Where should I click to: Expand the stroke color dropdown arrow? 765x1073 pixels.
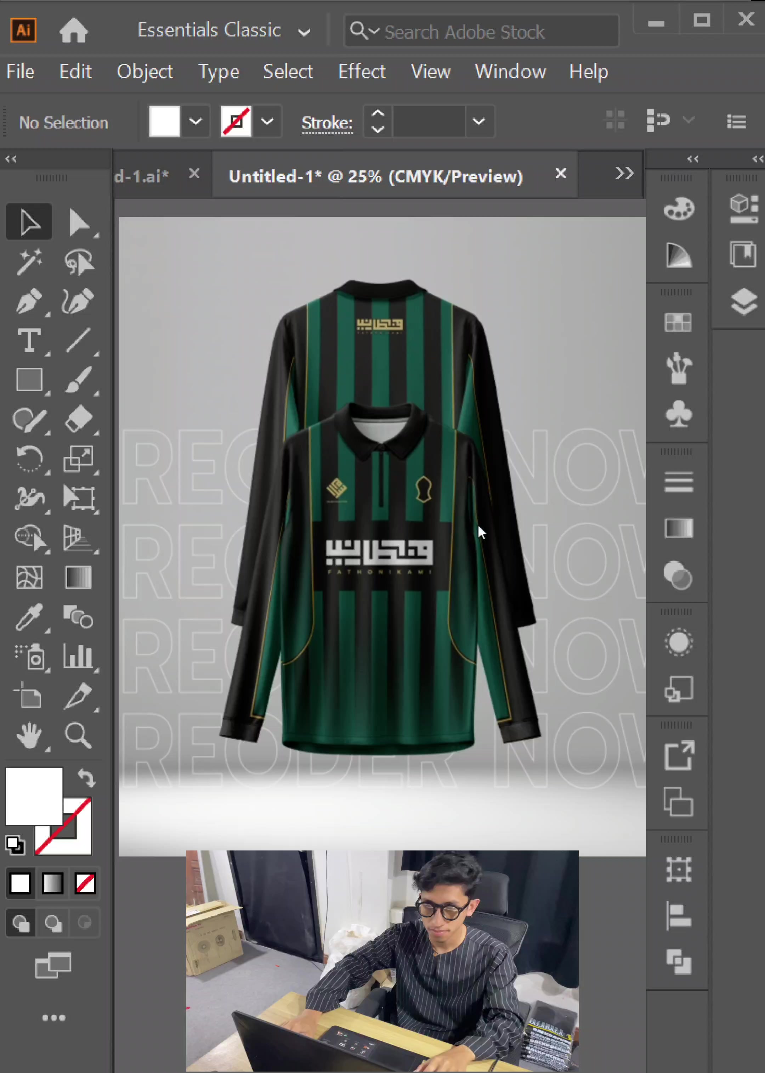tap(267, 122)
